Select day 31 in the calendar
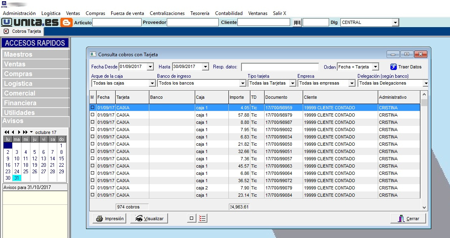The width and height of the screenshot is (450, 238). (x=17, y=178)
